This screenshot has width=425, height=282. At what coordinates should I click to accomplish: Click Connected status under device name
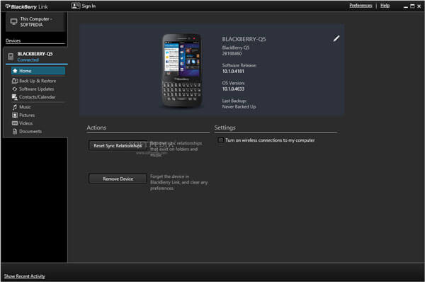coord(28,60)
